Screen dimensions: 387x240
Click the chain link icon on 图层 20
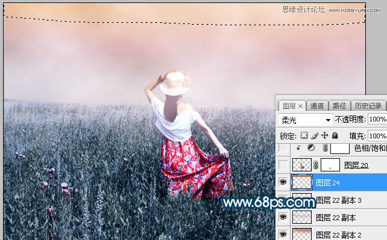tap(316, 165)
